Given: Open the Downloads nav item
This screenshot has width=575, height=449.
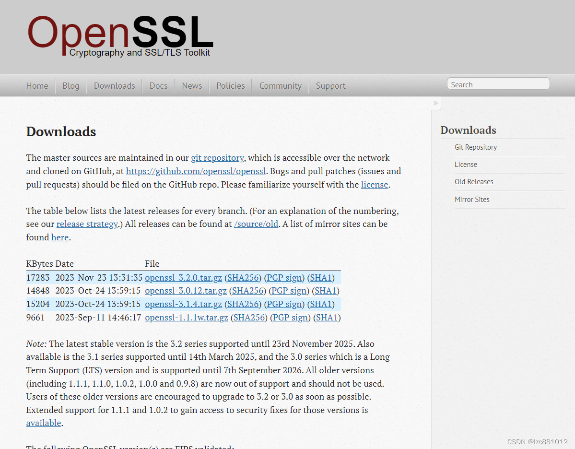Looking at the screenshot, I should click(115, 85).
